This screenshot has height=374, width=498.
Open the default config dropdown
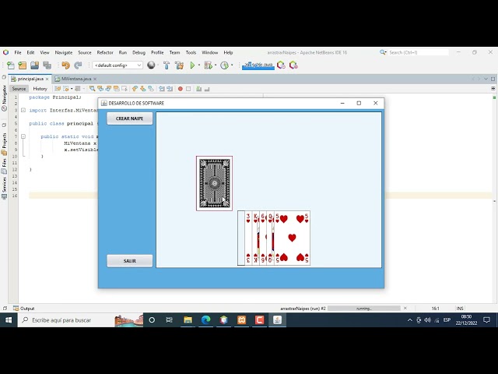click(117, 65)
